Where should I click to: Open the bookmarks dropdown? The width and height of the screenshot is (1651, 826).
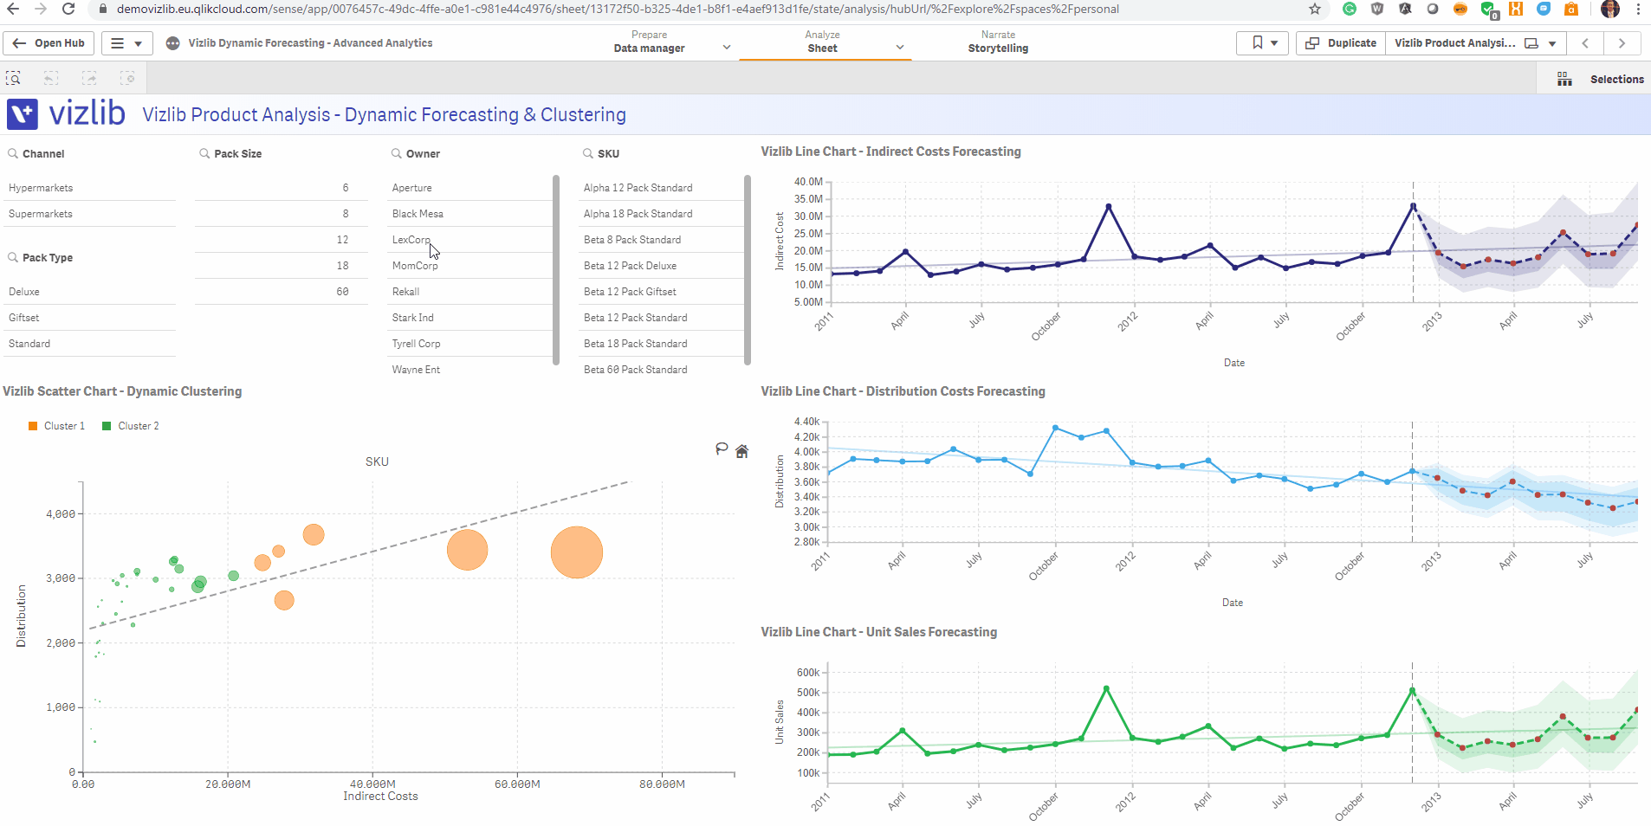(x=1263, y=43)
